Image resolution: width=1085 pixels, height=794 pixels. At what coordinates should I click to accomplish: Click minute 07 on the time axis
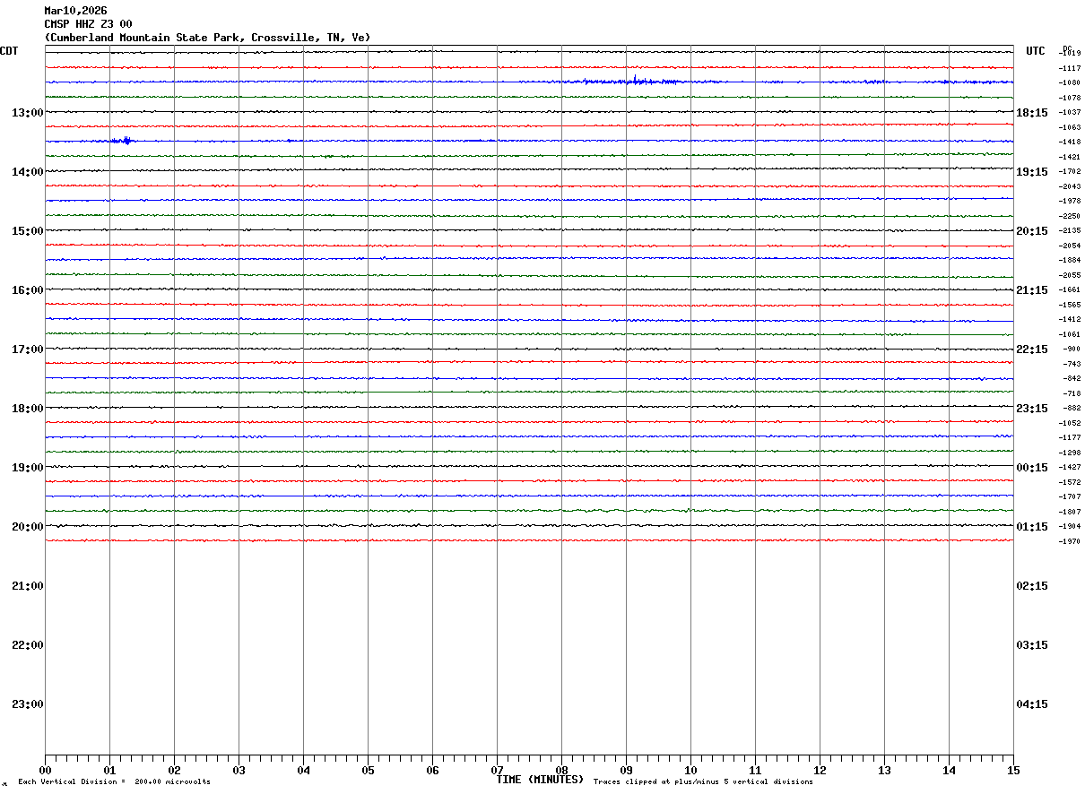pyautogui.click(x=497, y=771)
